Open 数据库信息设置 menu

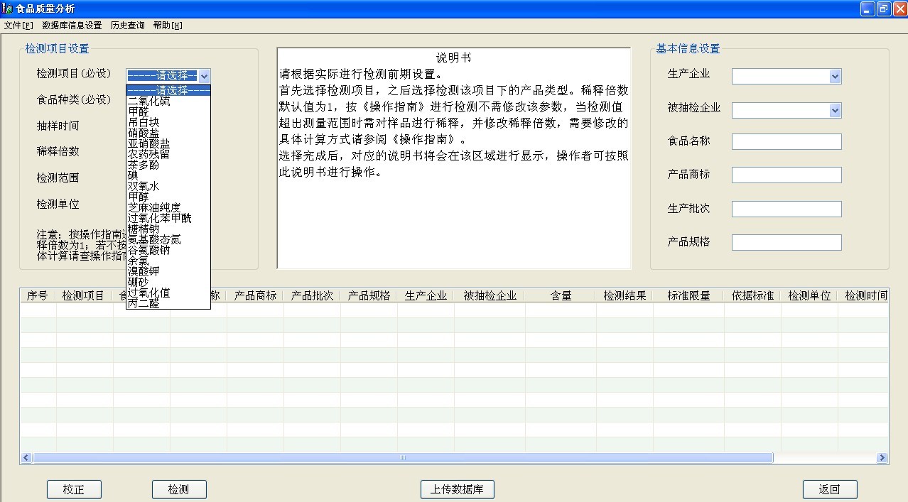pos(72,26)
